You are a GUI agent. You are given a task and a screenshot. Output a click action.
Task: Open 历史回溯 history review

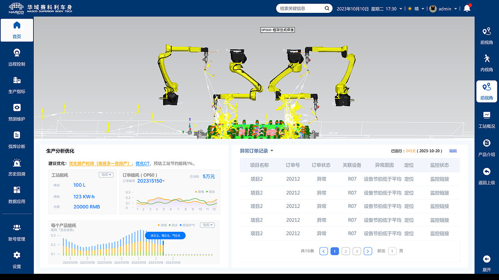click(x=17, y=168)
